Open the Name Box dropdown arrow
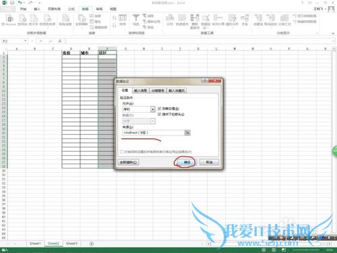This screenshot has height=253, width=337. 25,41
